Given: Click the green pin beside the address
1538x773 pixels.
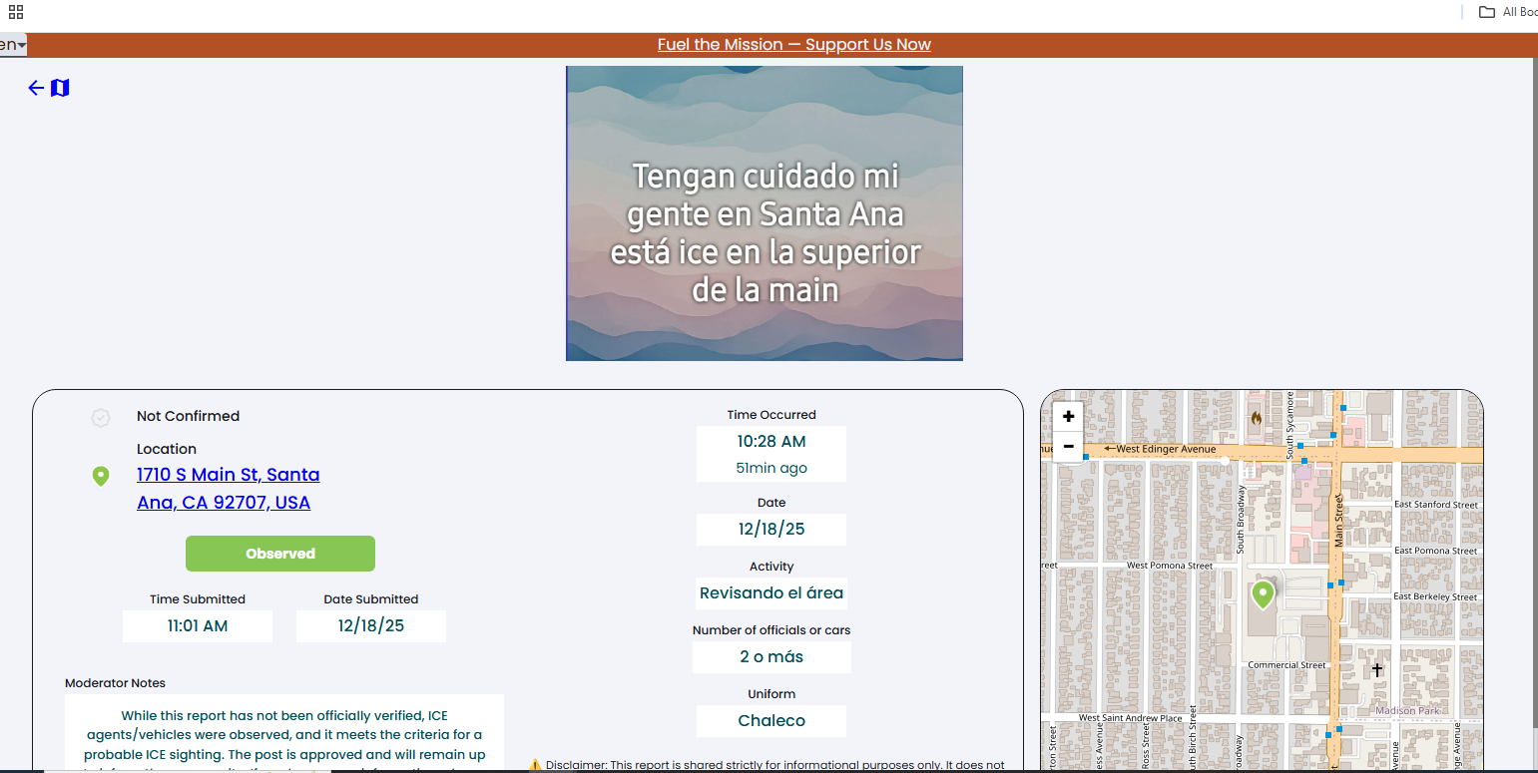Looking at the screenshot, I should [100, 477].
